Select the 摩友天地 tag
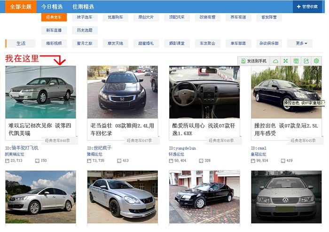The width and height of the screenshot is (329, 232). (x=116, y=43)
